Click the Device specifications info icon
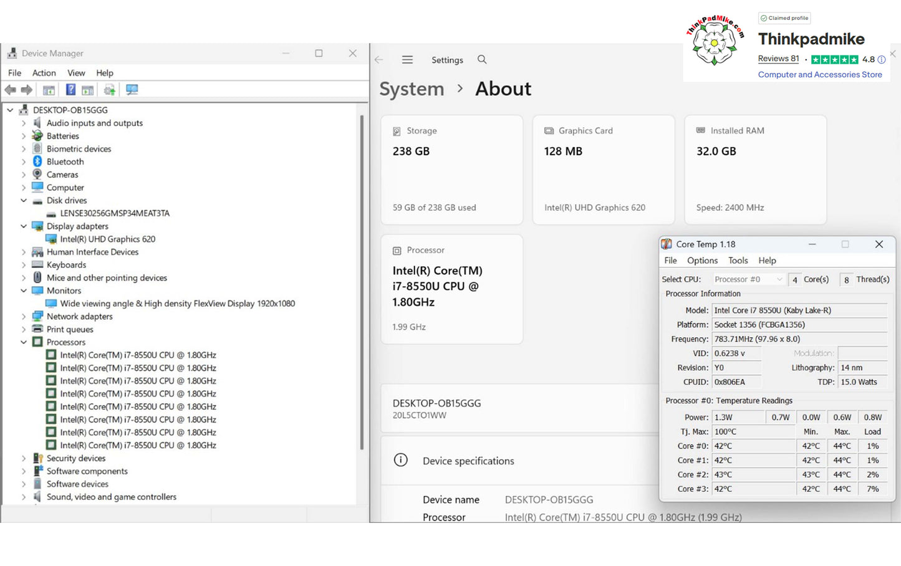 [x=401, y=460]
